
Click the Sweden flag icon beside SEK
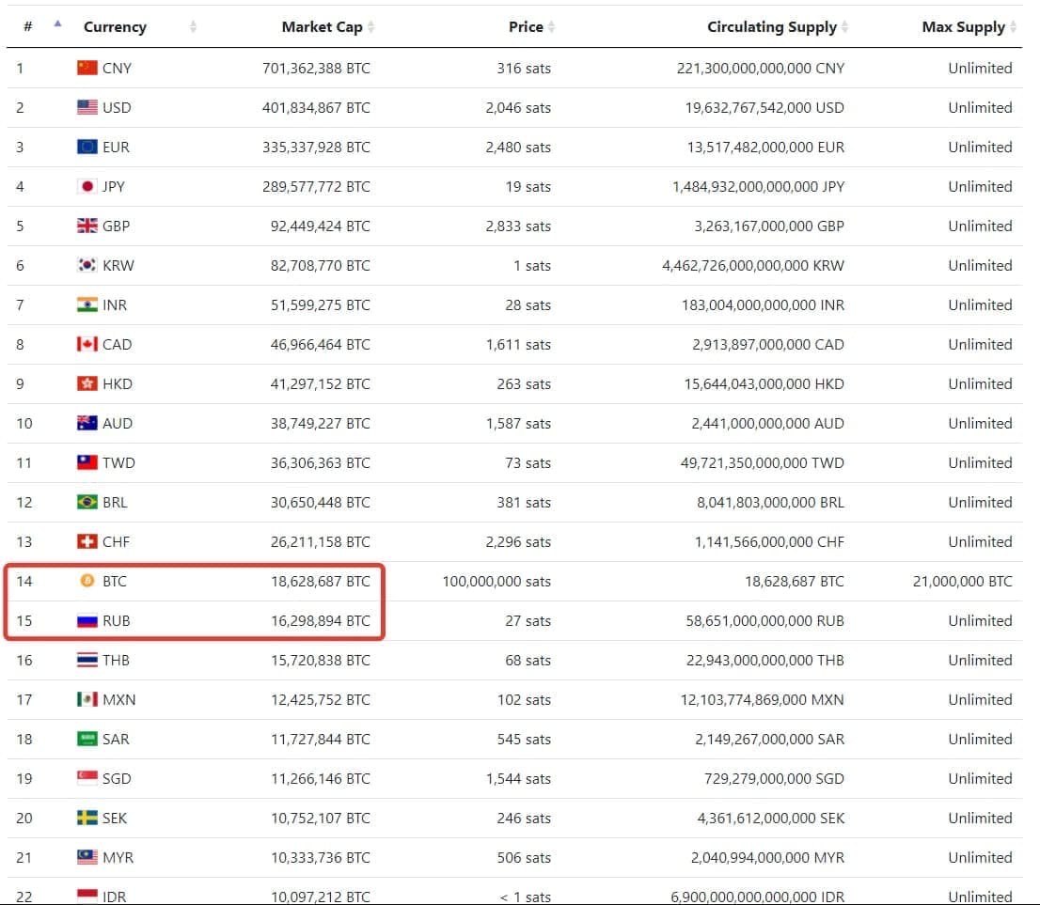[x=87, y=818]
